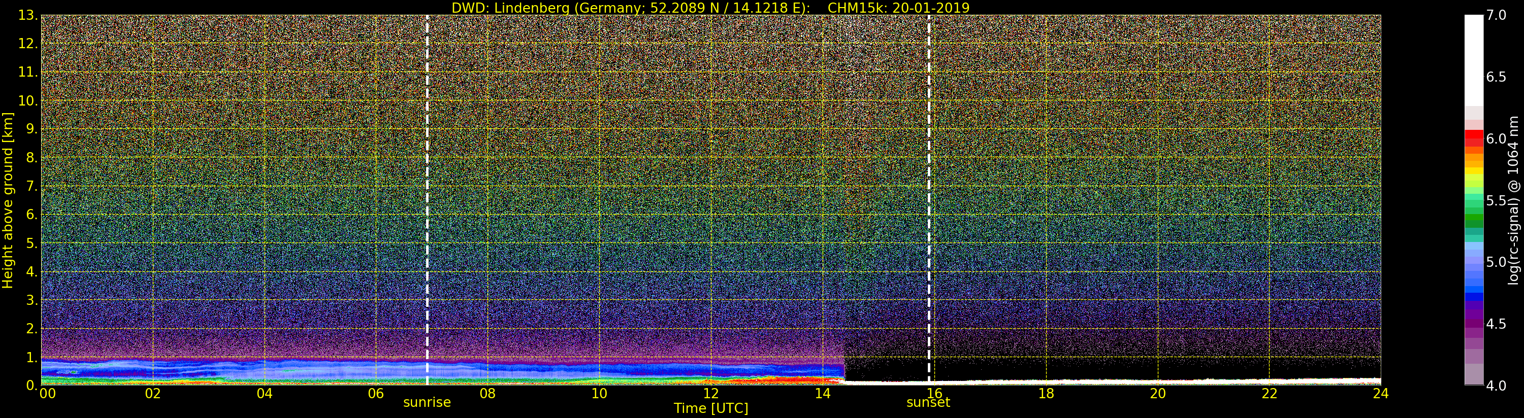Click the height-axis tick label "6."
This screenshot has width=1524, height=418.
pos(31,215)
